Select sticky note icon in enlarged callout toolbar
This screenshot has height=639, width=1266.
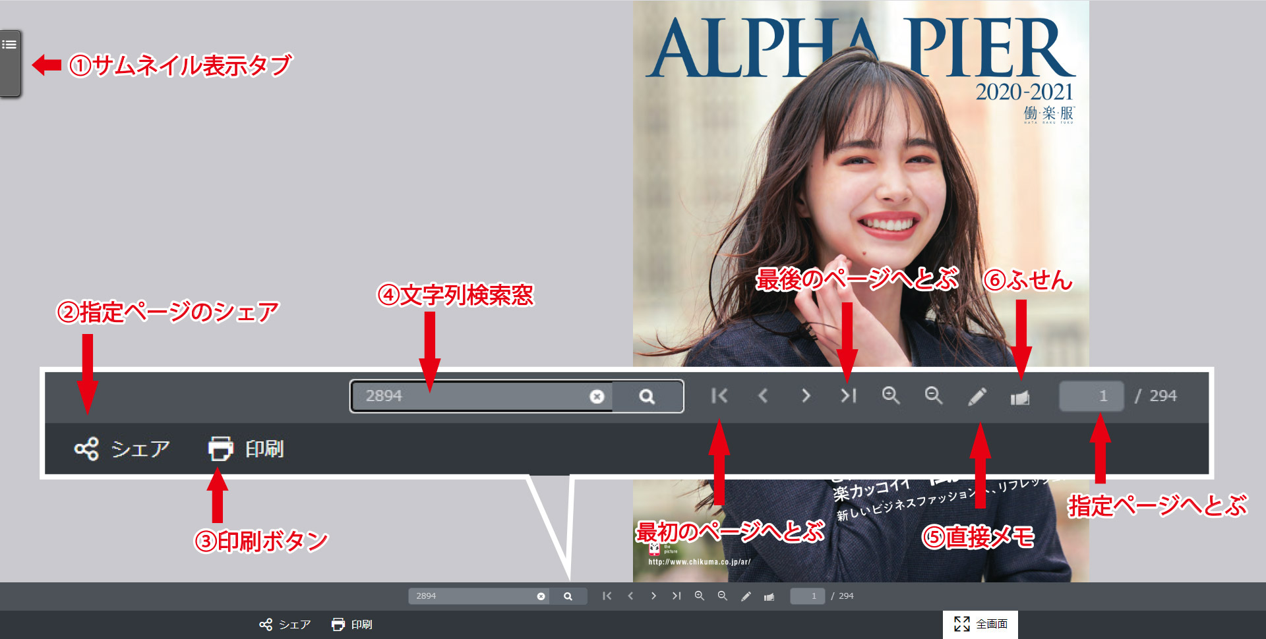click(x=1020, y=397)
